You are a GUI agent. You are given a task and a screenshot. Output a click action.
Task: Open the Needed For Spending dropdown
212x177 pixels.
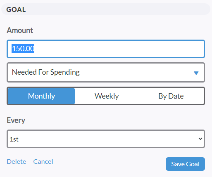pyautogui.click(x=106, y=73)
